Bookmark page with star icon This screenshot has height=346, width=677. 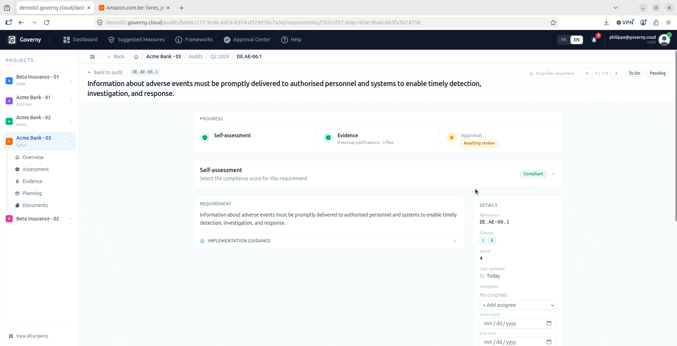tap(553, 23)
